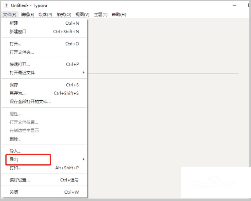Choose 关闭 to close the document

pos(44,192)
